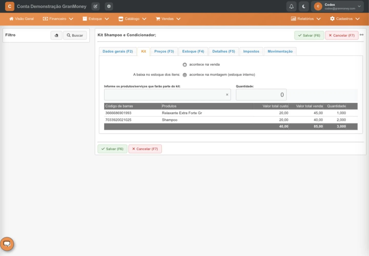Edit the account name with pencil icon
This screenshot has width=369, height=256.
tap(96, 6)
